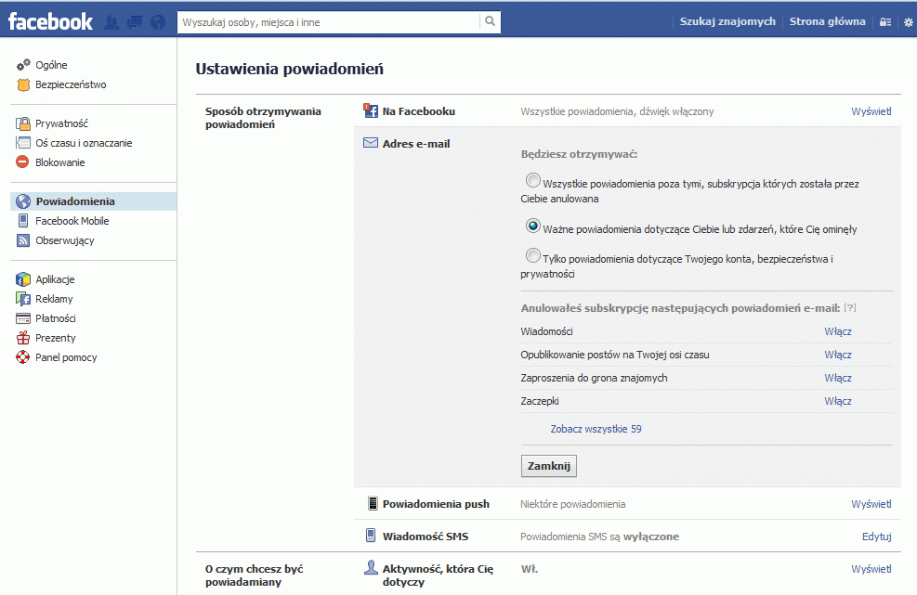Open Reklamy settings
917x595 pixels.
pos(55,299)
